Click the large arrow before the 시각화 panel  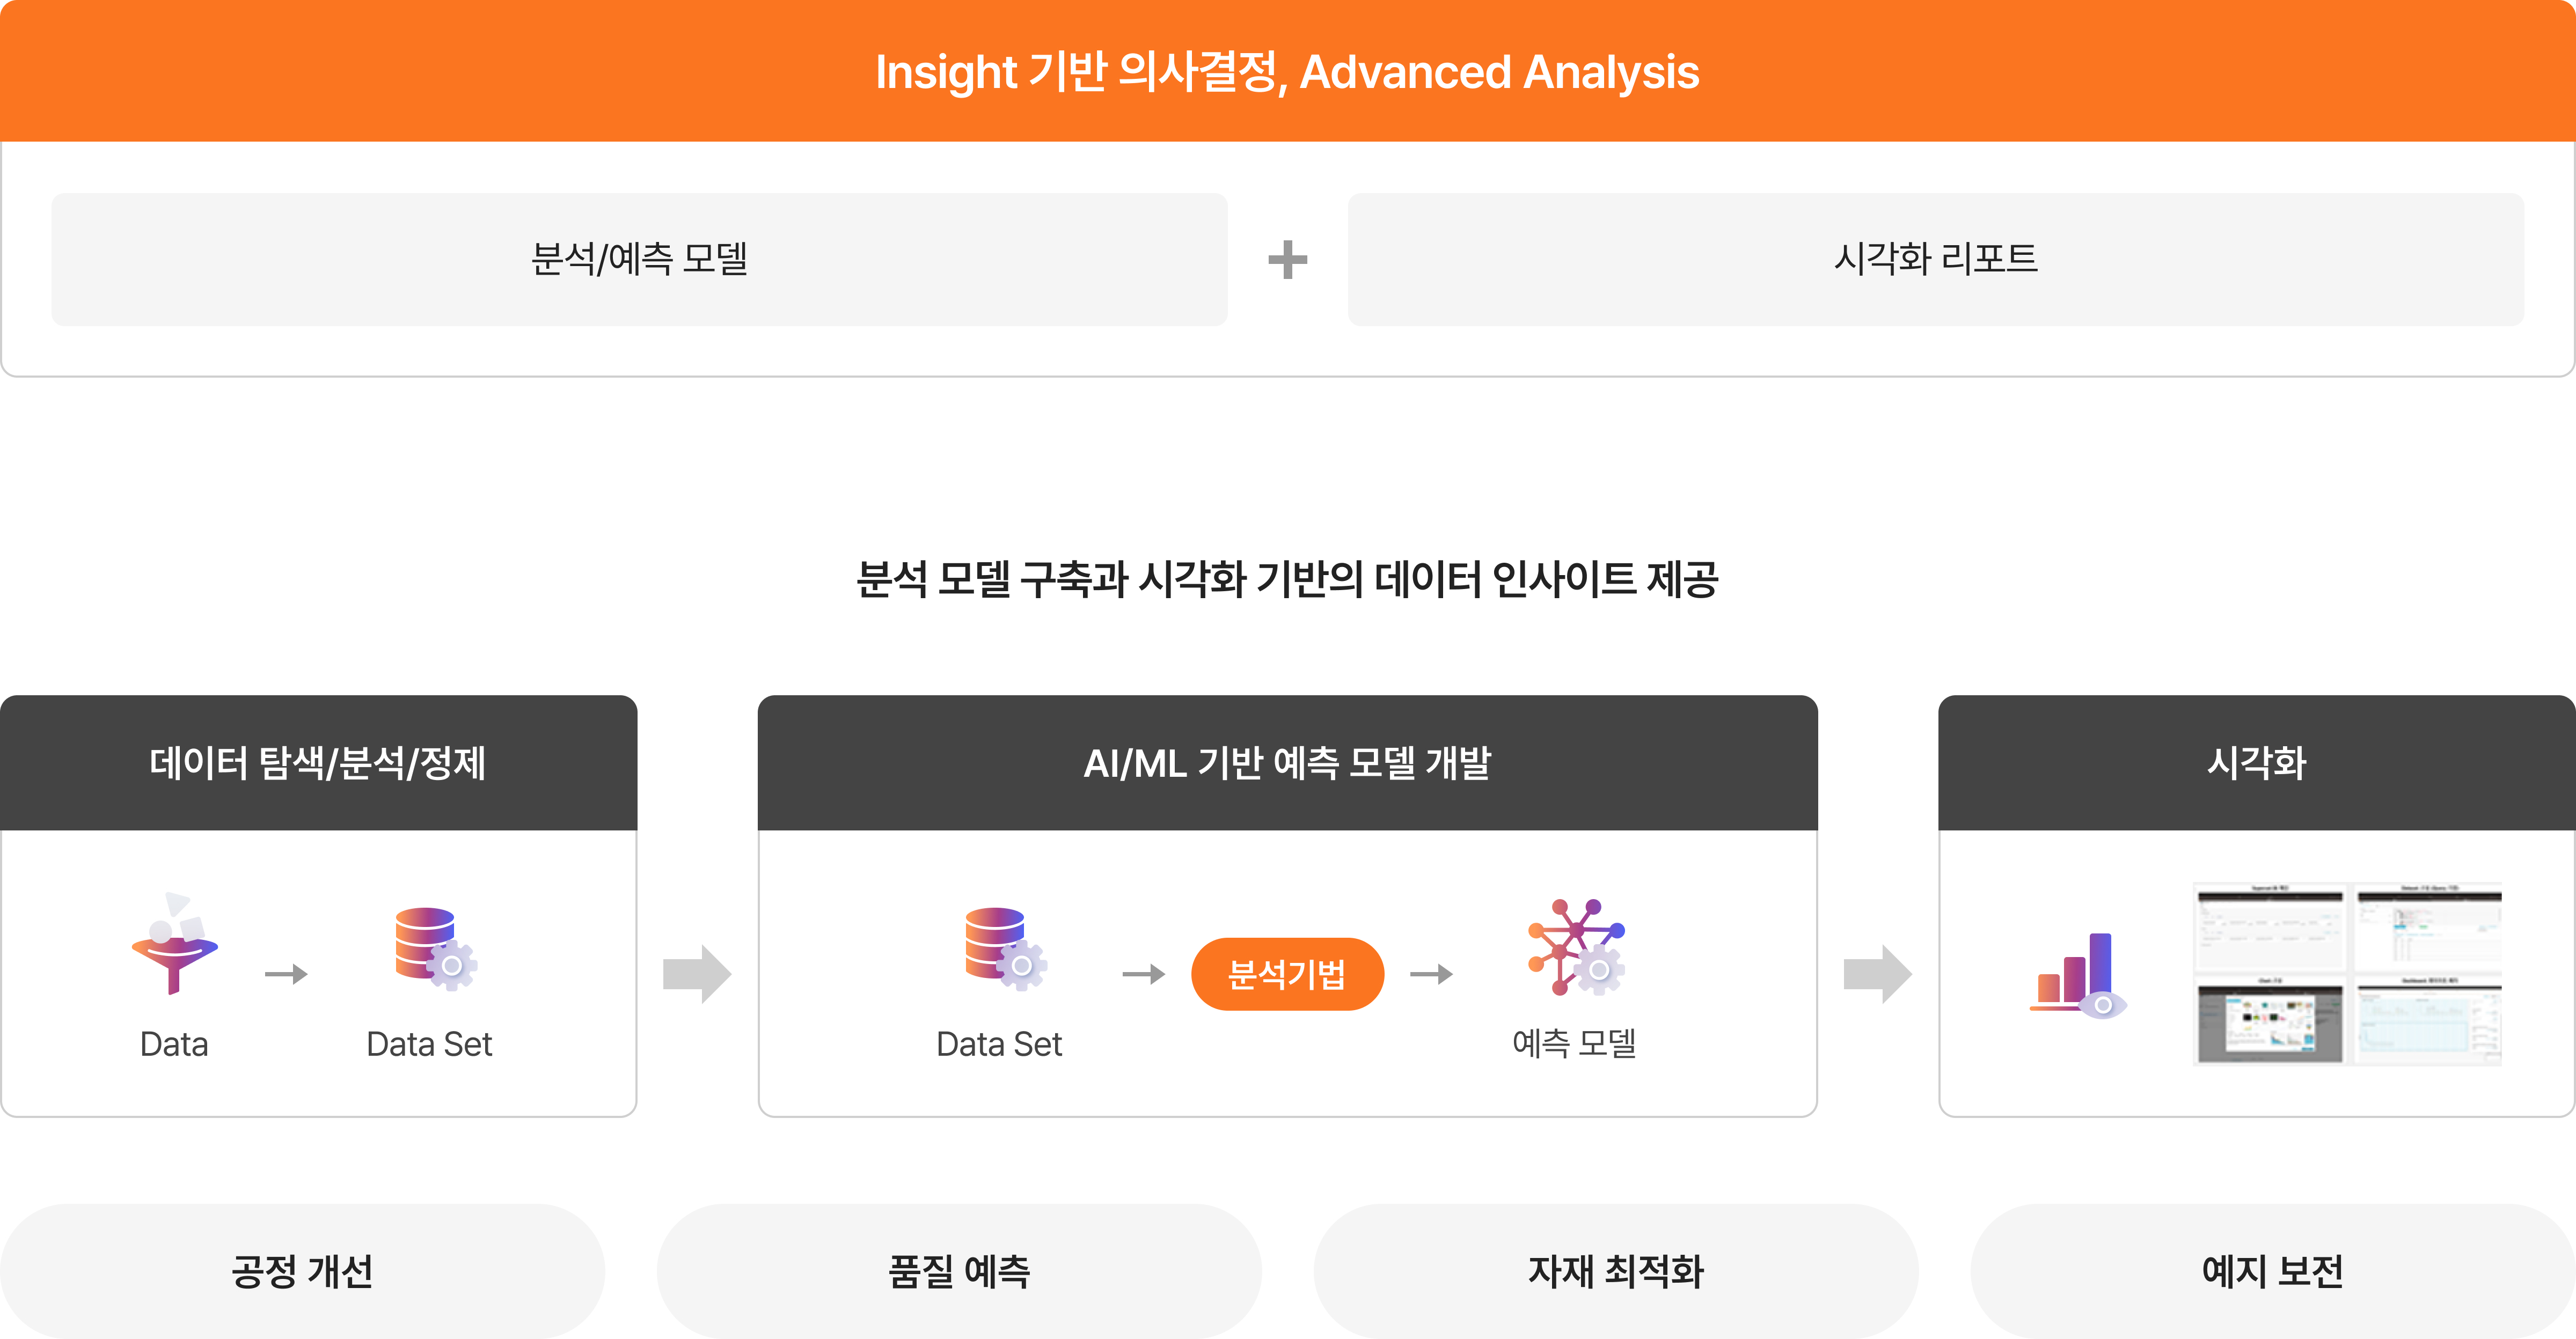[1877, 973]
